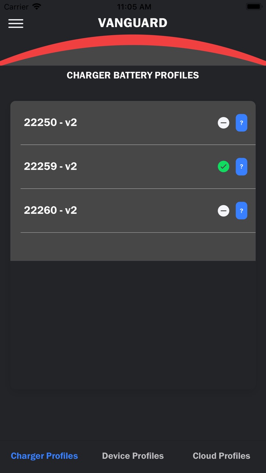Tap the Wi-Fi status icon
Image resolution: width=266 pixels, height=473 pixels.
[37, 7]
